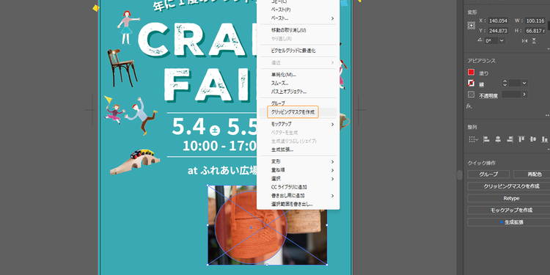
Task: Click the stroke weight stepper arrows
Action: click(x=505, y=83)
